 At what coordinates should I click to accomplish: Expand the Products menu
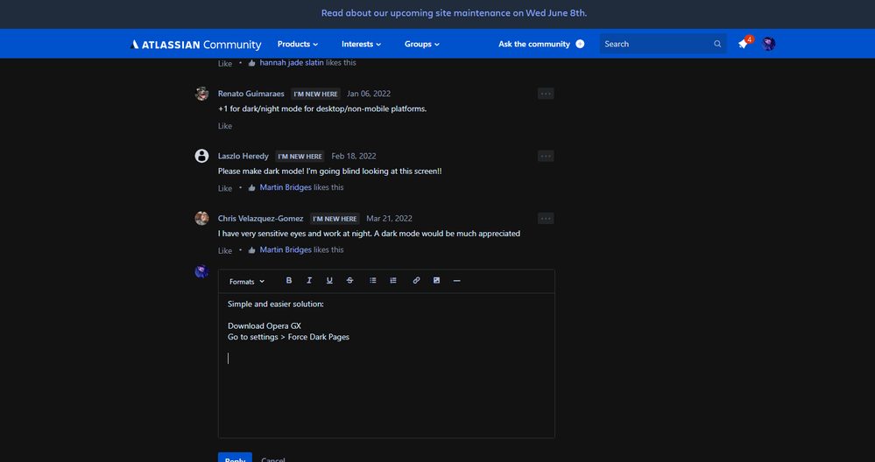point(298,44)
